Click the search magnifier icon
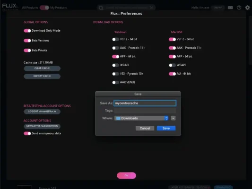This screenshot has width=252, height=189. point(101,8)
